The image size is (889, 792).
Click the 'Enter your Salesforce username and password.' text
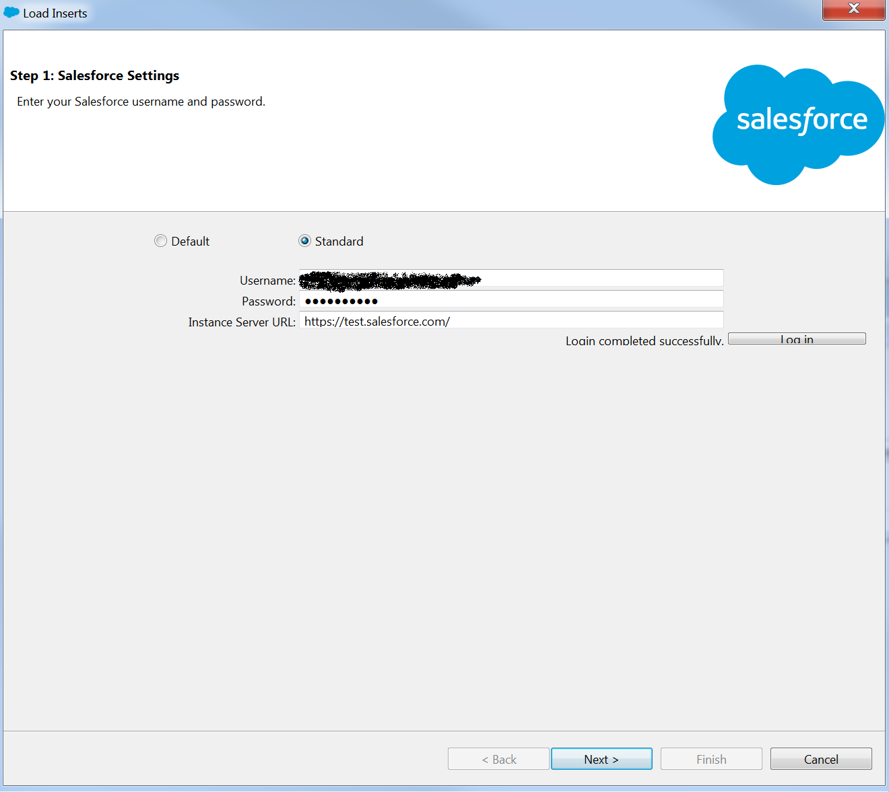click(x=141, y=102)
